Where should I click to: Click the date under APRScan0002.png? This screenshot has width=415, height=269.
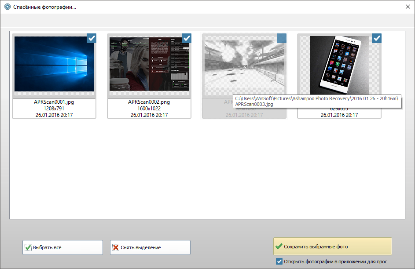[x=149, y=115]
